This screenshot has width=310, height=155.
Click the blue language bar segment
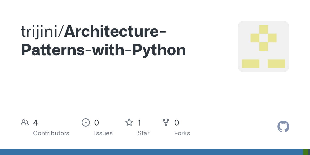point(152,152)
